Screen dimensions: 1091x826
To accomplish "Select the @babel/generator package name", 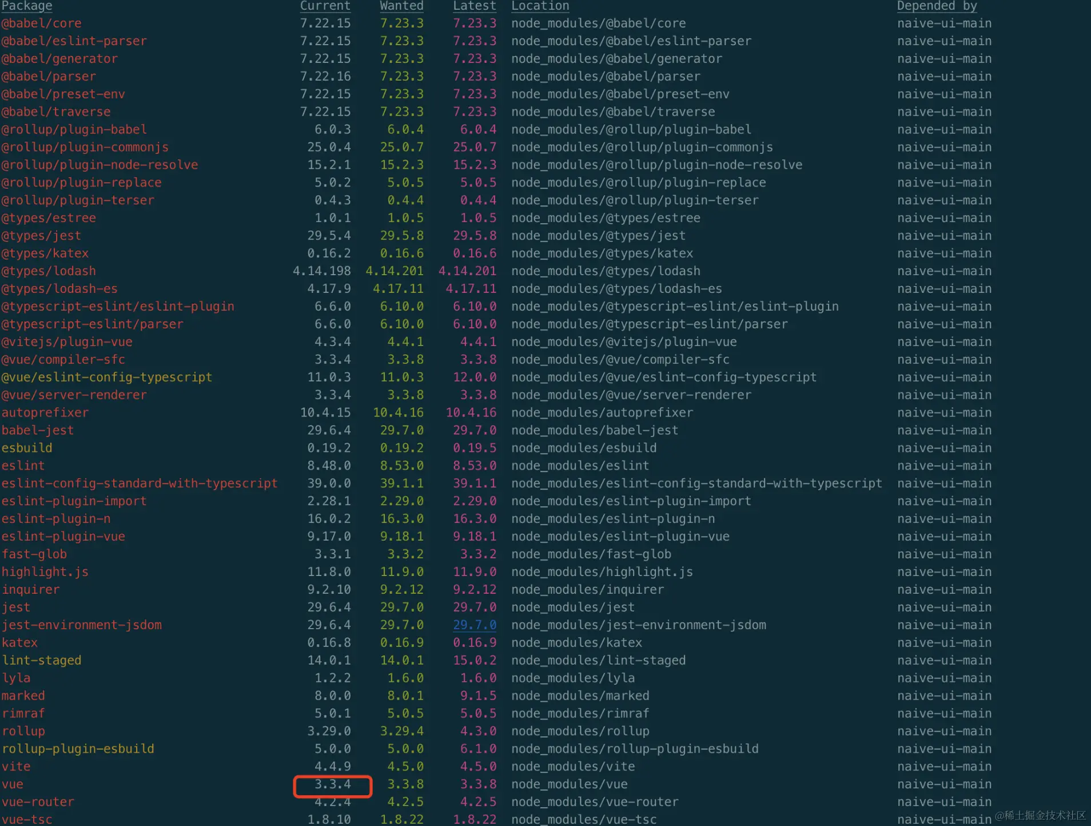I will [59, 59].
